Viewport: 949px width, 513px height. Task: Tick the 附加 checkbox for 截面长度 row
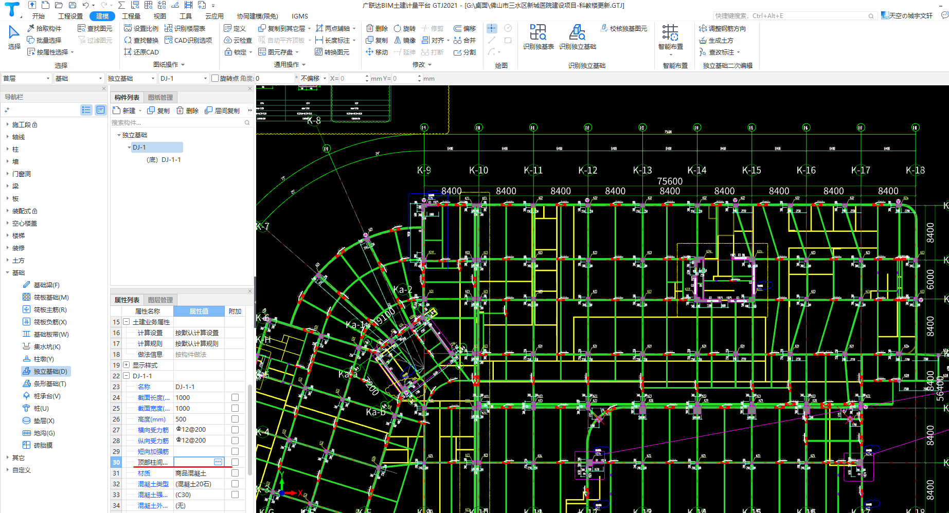235,397
